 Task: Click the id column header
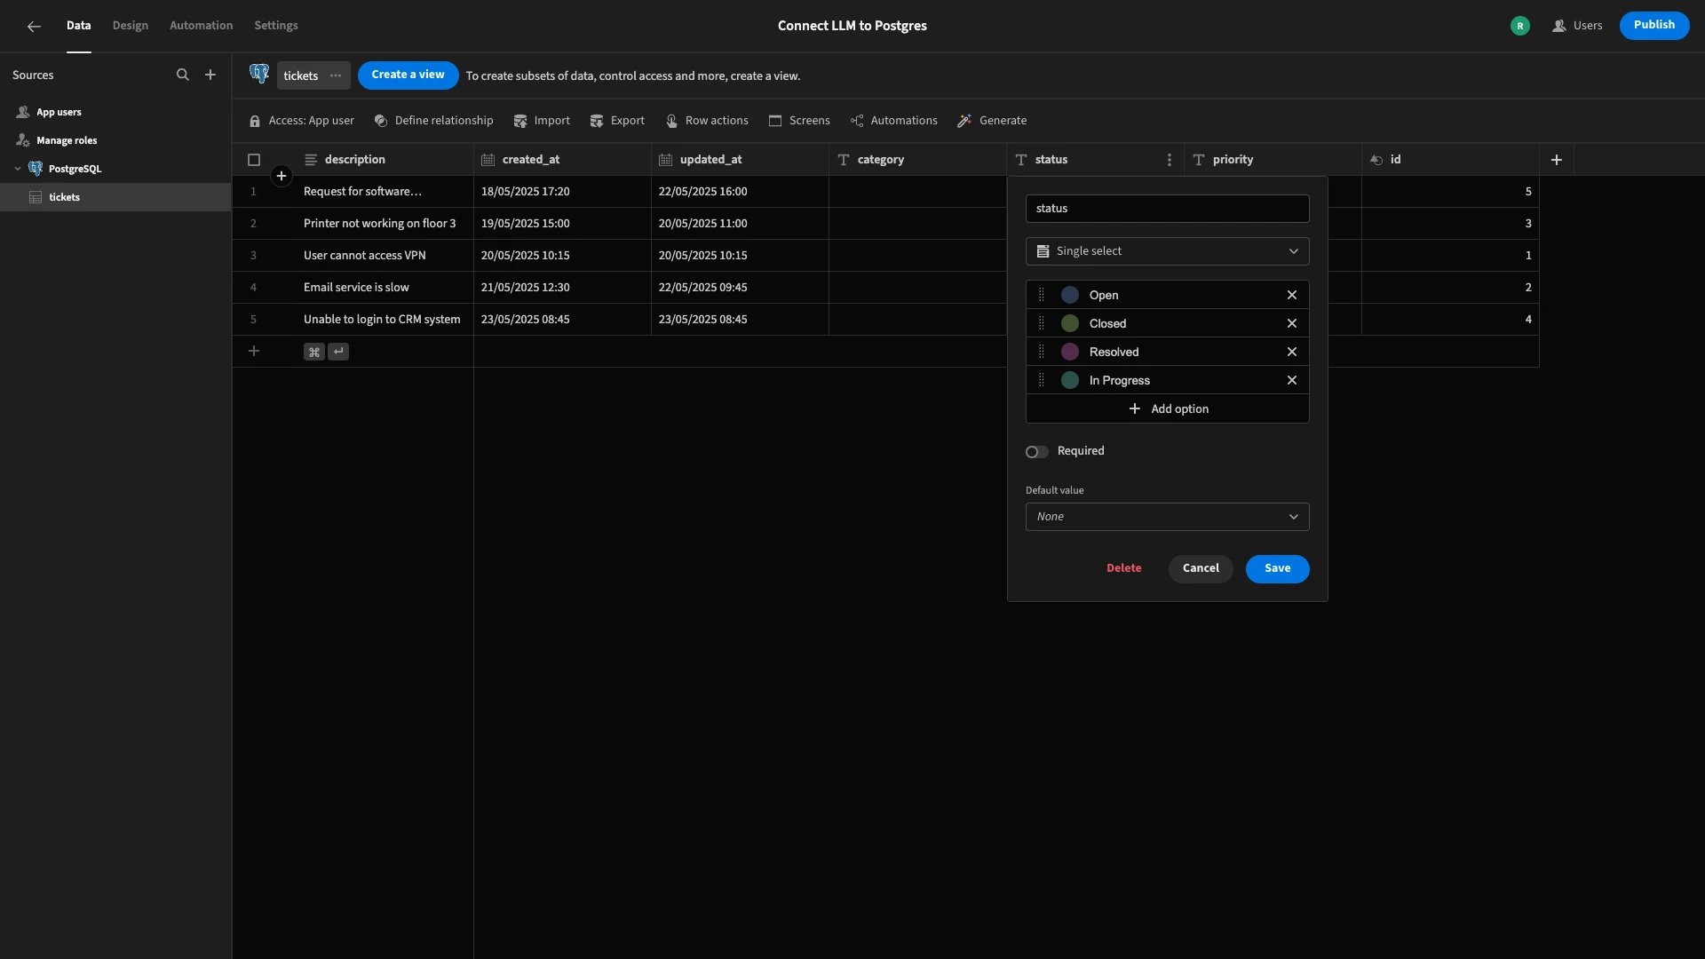coord(1450,160)
